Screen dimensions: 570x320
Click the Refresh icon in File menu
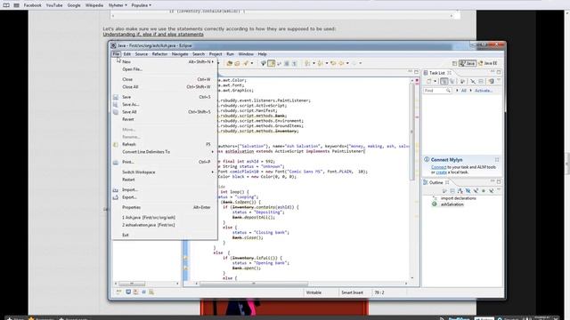(116, 144)
